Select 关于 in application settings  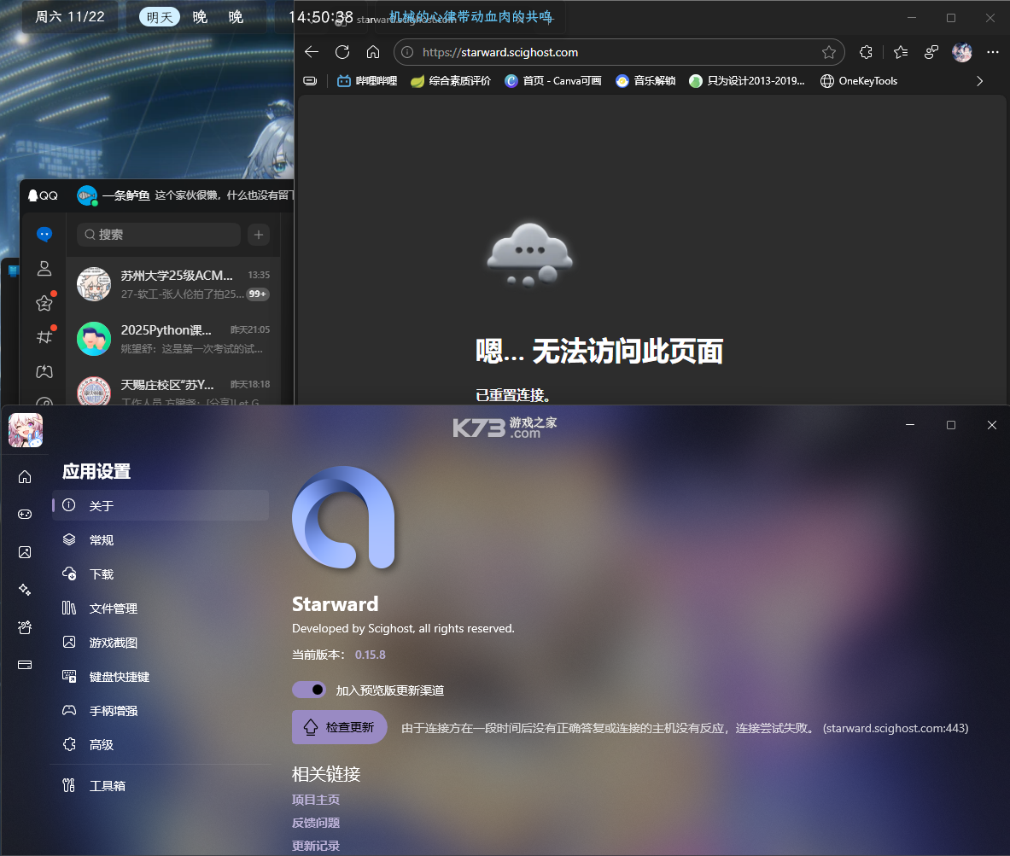point(161,505)
